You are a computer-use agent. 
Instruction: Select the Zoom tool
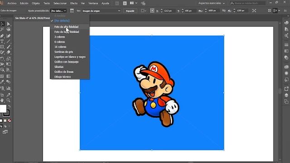click(9, 101)
